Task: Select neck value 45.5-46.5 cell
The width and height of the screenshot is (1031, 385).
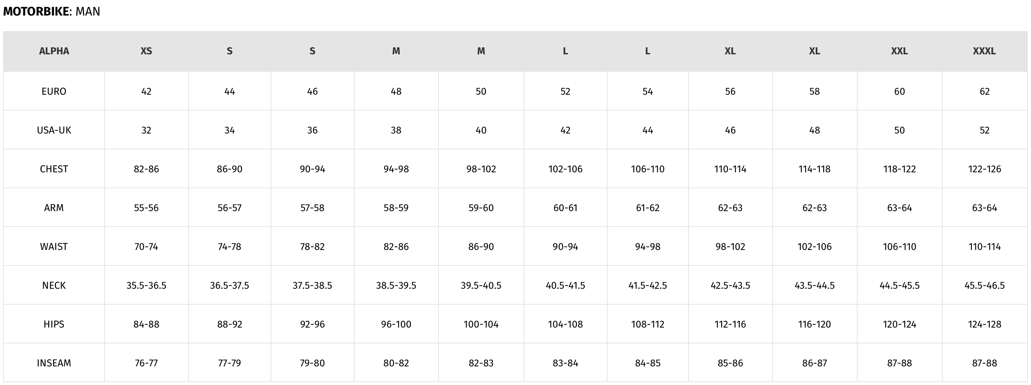Action: (985, 285)
